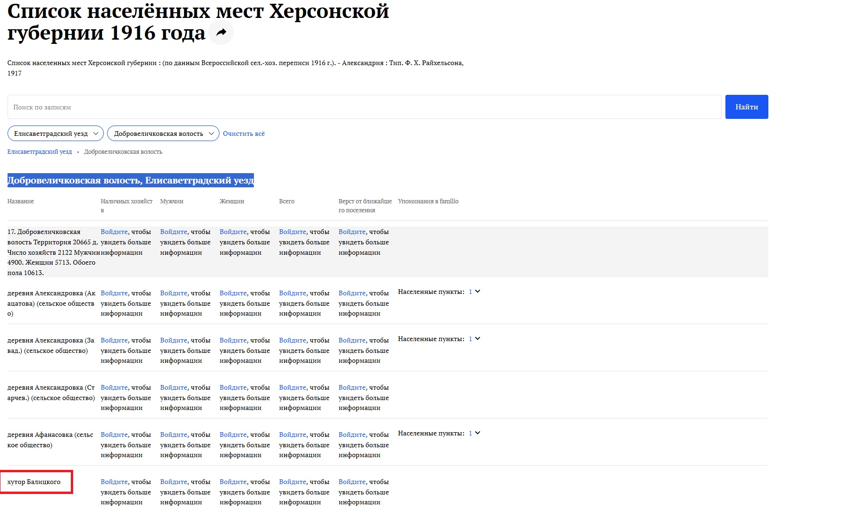Image resolution: width=842 pixels, height=510 pixels.
Task: Focus the Поиск по записям search field
Action: 364,107
